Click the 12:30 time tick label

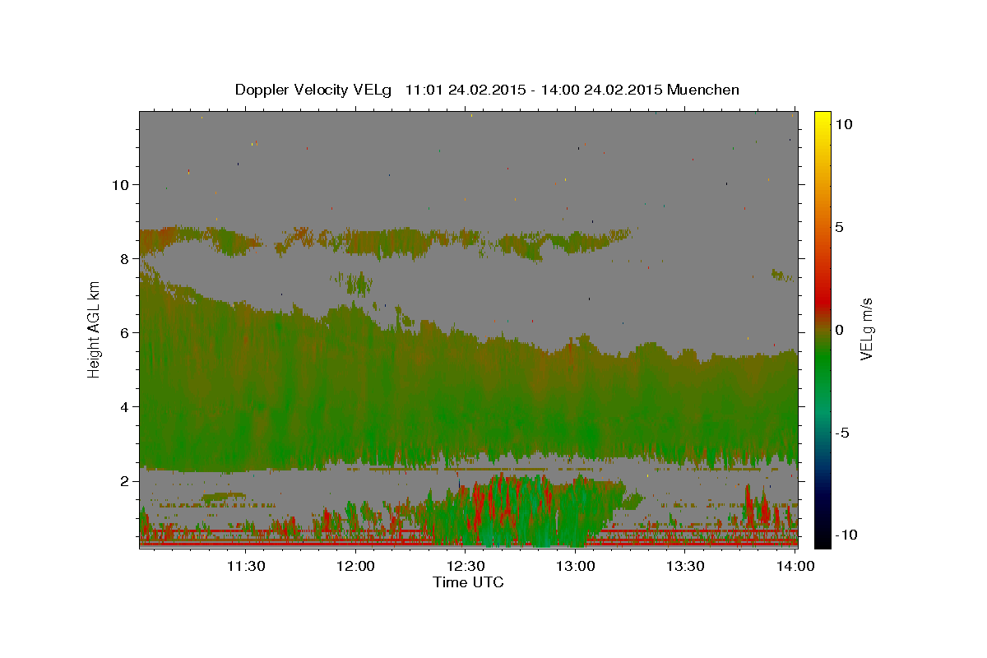[x=466, y=566]
